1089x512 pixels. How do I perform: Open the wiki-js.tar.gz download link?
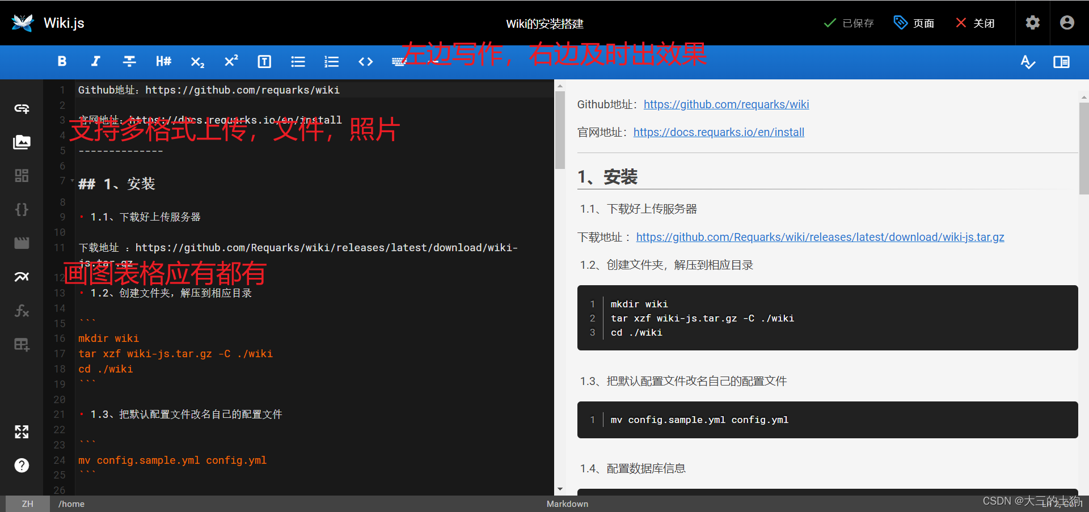click(x=820, y=237)
